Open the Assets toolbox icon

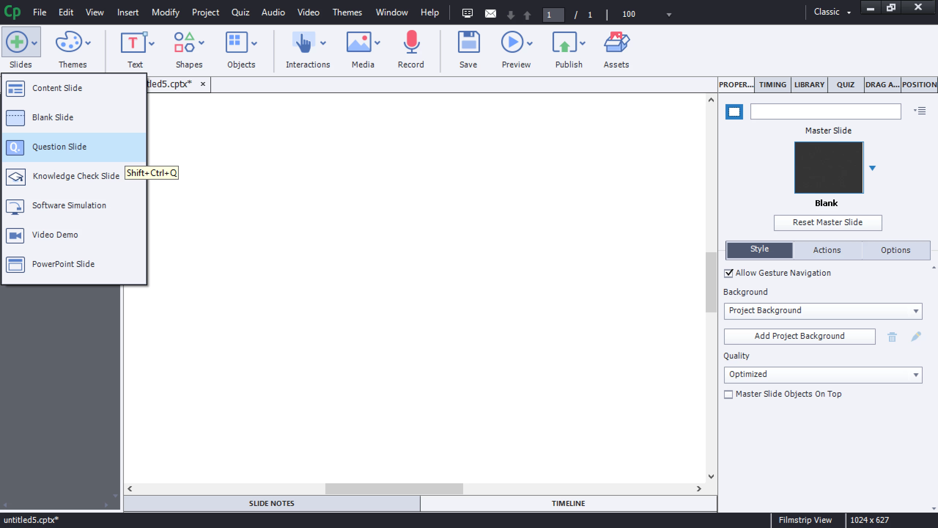[616, 43]
